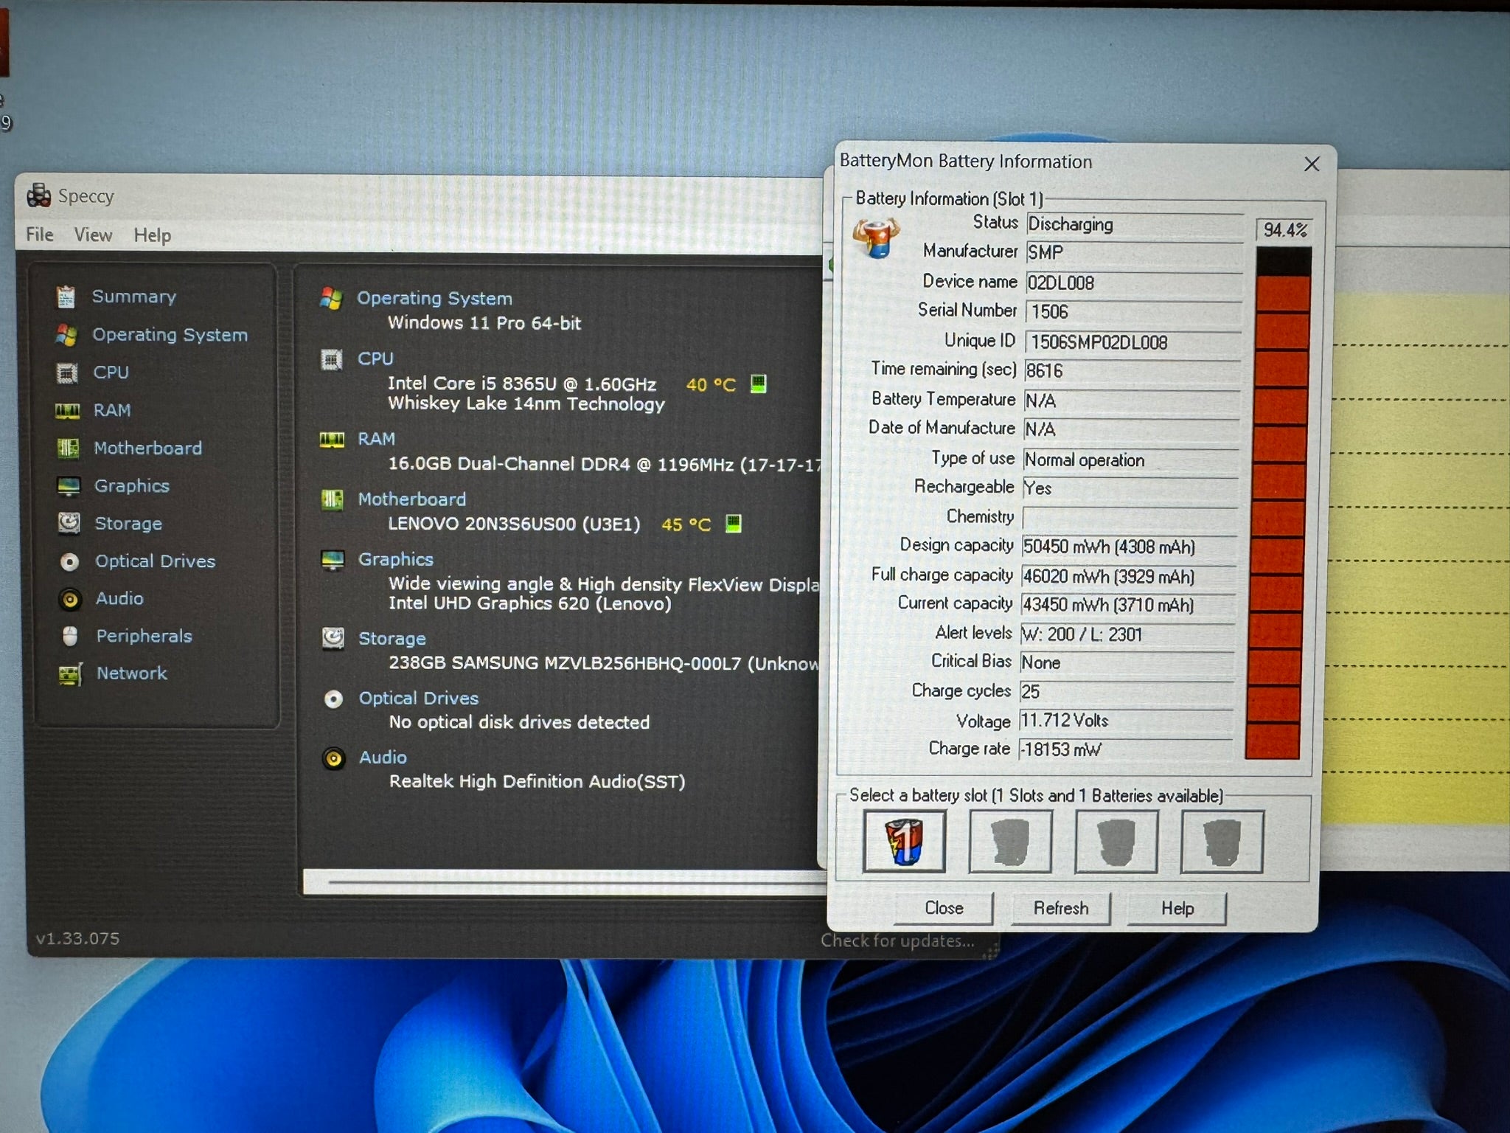Open the Peripherals mouse icon in sidebar
This screenshot has height=1133, width=1510.
[x=70, y=636]
